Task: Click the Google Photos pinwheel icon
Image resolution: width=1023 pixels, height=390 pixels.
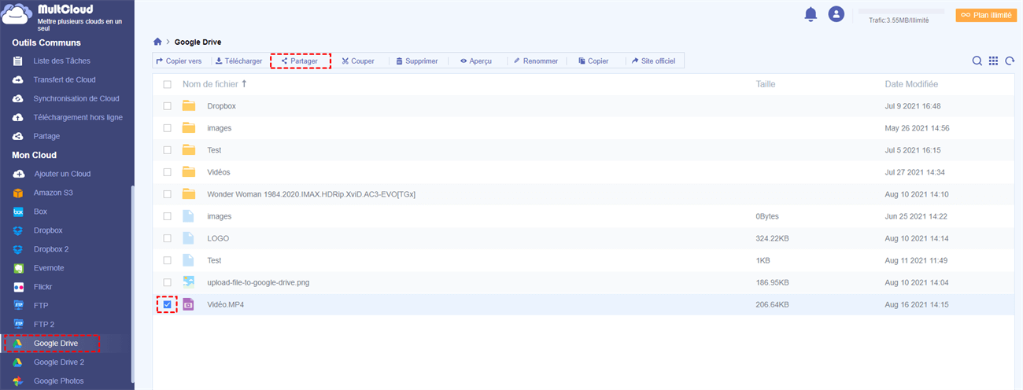Action: [18, 381]
